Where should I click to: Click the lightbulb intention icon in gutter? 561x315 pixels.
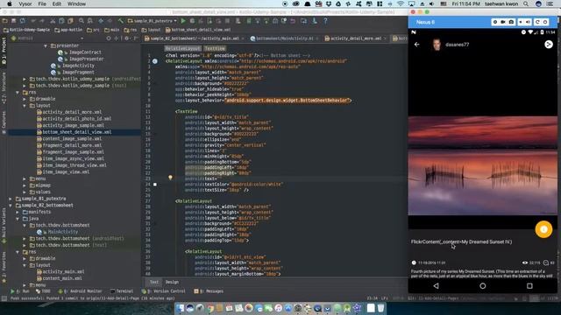[170, 177]
